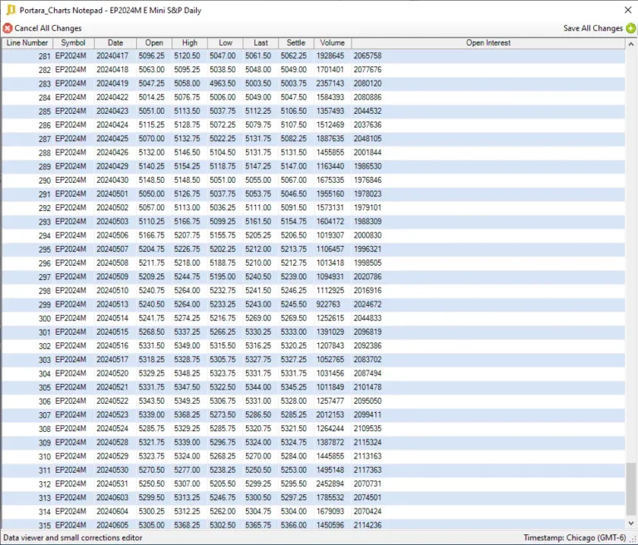
Task: Click the Cancel All Changes label
Action: (x=48, y=28)
